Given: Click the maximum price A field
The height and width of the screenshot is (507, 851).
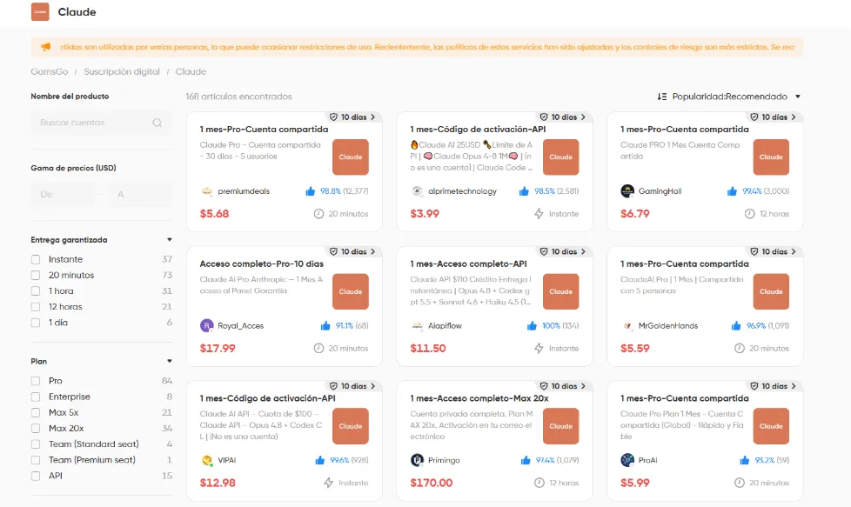Looking at the screenshot, I should click(x=140, y=194).
